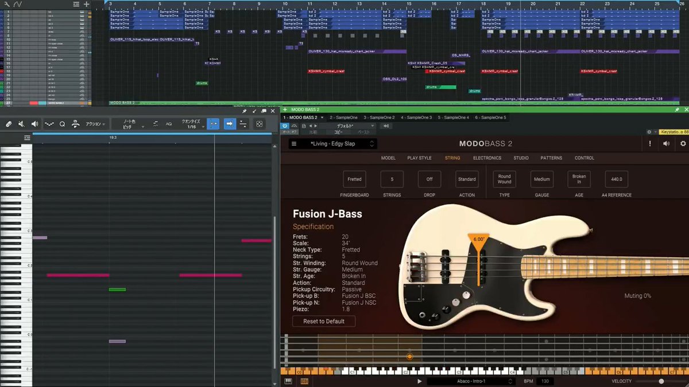Viewport: 689px width, 387px height.
Task: Select the mute tool in note editor
Action: click(x=21, y=124)
